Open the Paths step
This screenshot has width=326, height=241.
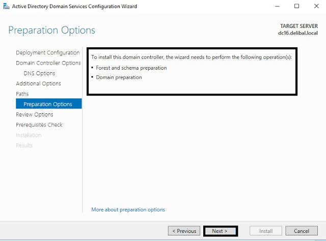22,94
